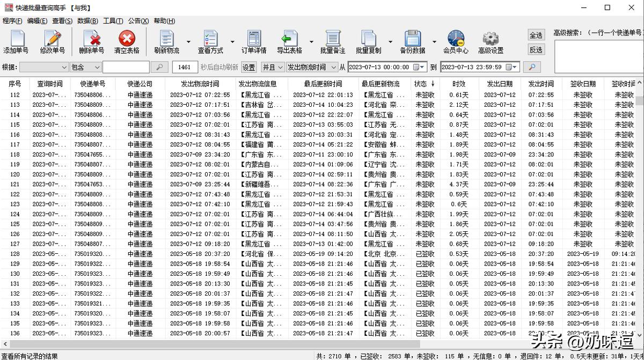Viewport: 644px width, 360px height.
Task: Click the search magnifier beside the filter text box
Action: tap(159, 67)
